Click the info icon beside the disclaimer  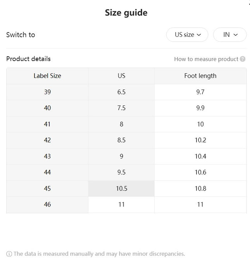click(x=9, y=254)
